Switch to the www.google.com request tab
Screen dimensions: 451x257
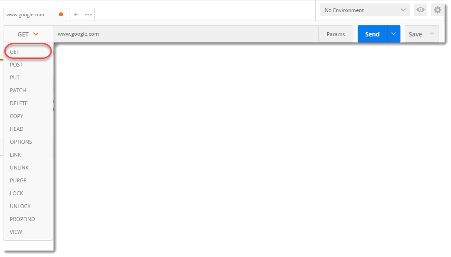point(35,15)
